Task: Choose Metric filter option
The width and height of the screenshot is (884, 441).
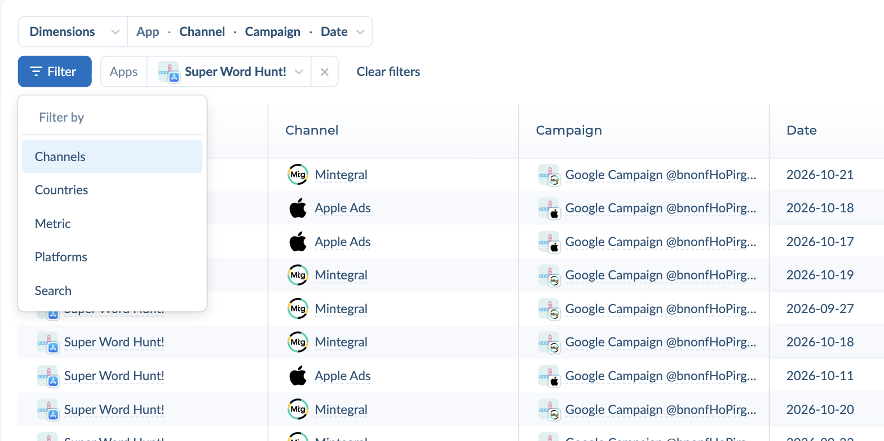Action: [112, 224]
